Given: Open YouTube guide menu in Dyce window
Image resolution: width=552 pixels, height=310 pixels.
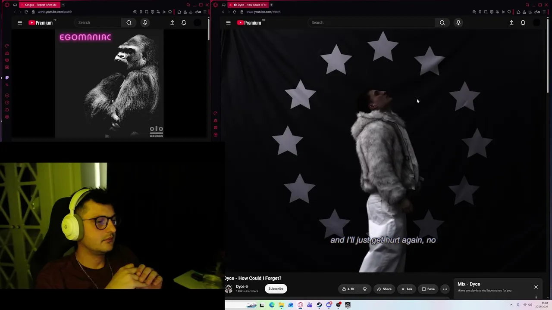Looking at the screenshot, I should click(x=228, y=22).
